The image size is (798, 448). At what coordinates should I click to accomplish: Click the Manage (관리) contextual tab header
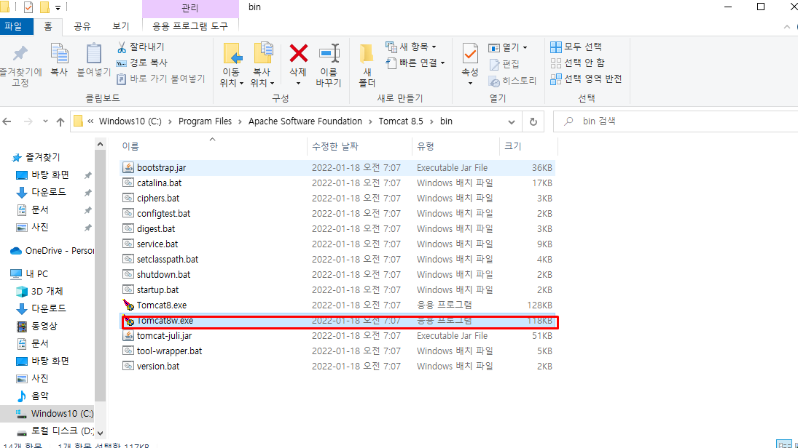click(190, 9)
